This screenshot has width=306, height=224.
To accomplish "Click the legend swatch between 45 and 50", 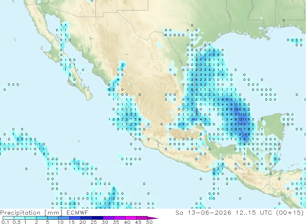I will [x=142, y=218].
